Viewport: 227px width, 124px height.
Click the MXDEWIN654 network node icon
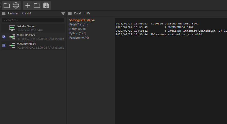point(12,46)
